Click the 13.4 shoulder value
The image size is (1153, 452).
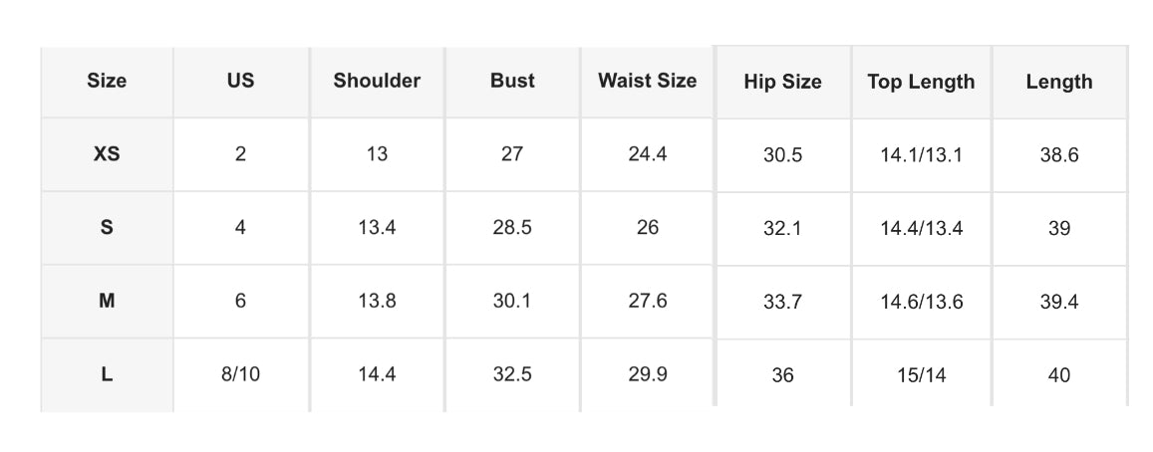pos(377,228)
